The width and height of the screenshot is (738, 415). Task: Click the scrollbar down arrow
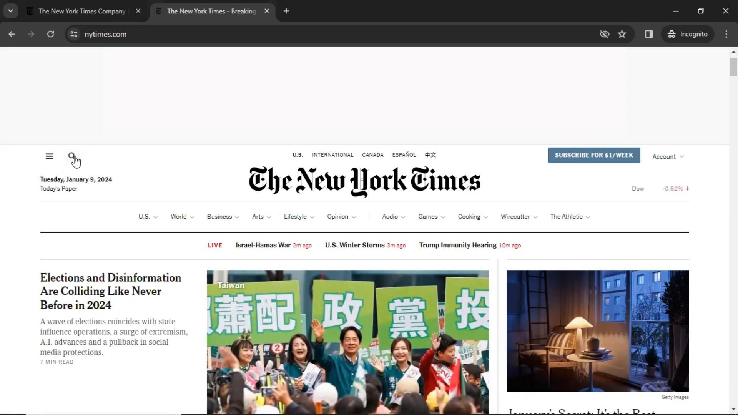(733, 410)
